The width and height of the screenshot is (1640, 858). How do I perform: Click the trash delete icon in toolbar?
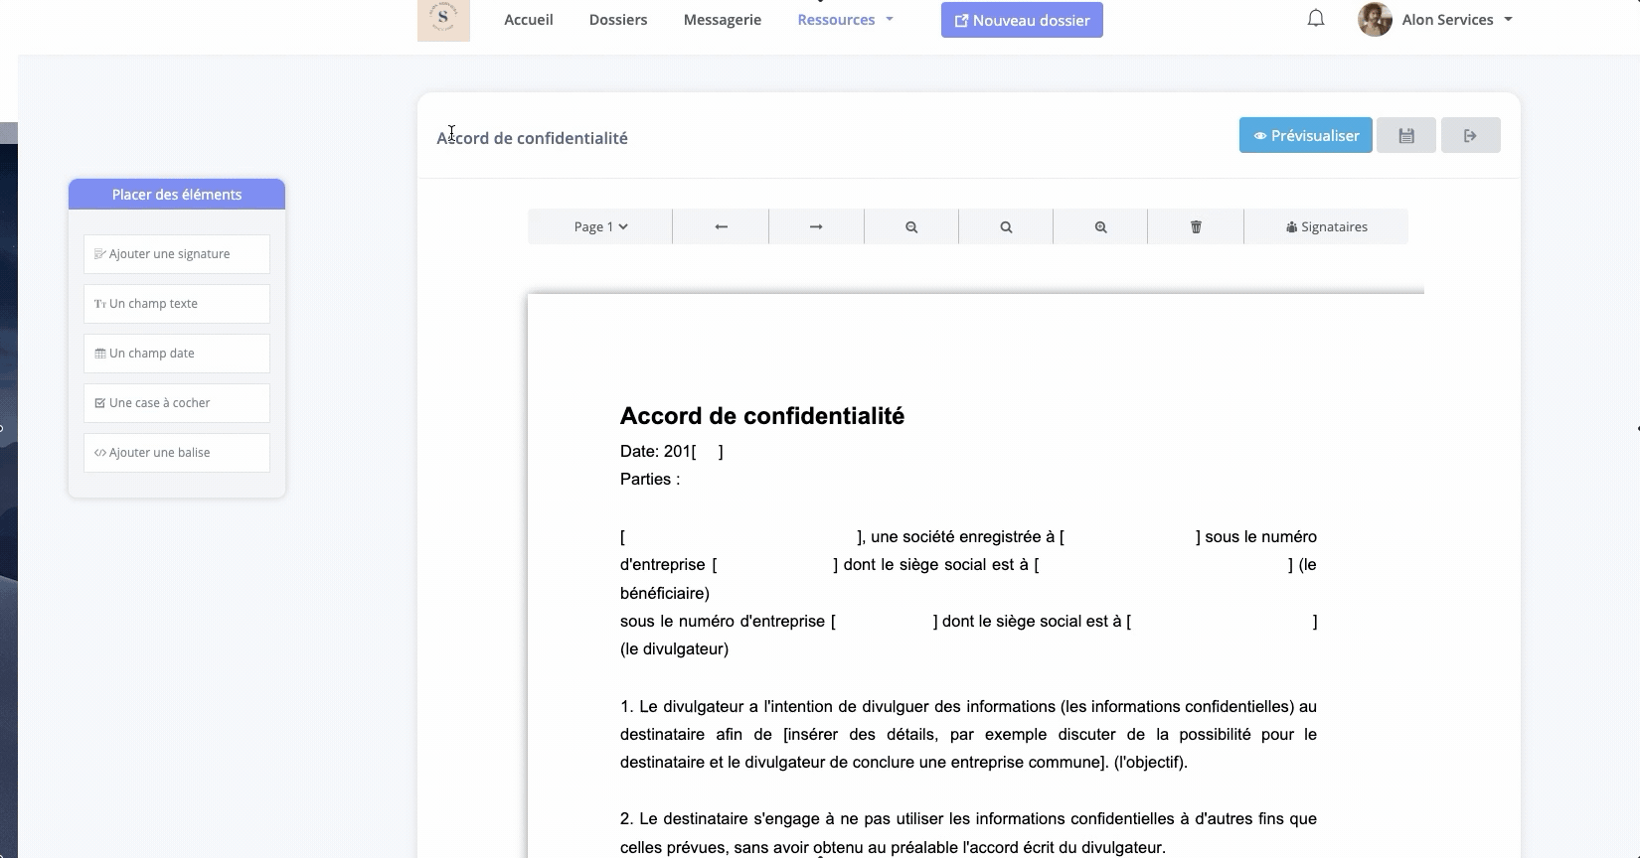coord(1196,226)
